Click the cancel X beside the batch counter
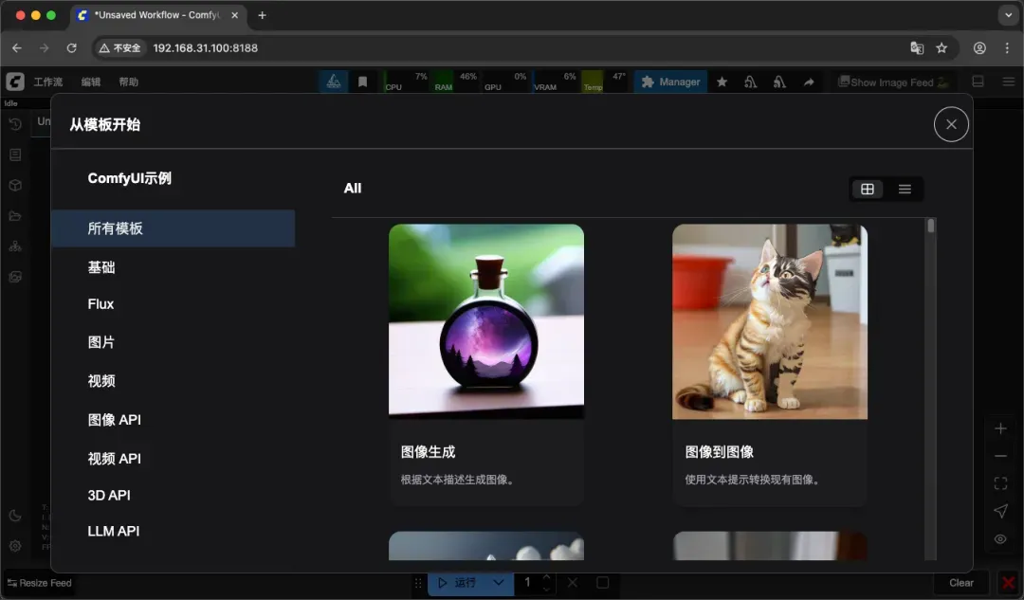 (573, 582)
